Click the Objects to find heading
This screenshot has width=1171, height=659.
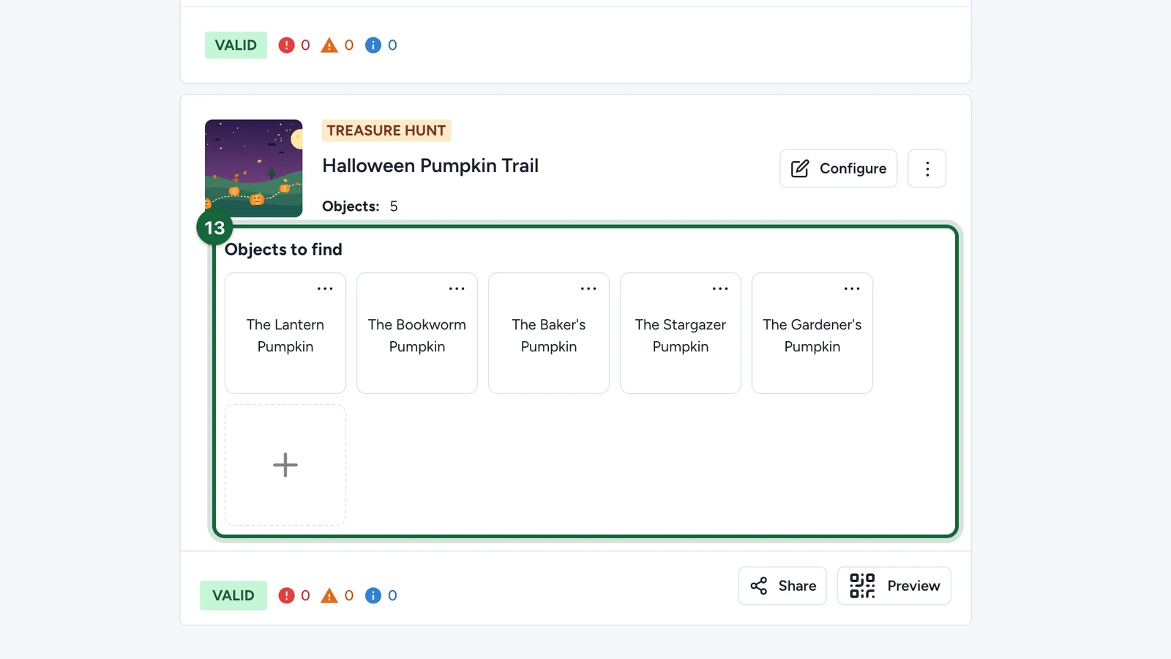(x=283, y=250)
